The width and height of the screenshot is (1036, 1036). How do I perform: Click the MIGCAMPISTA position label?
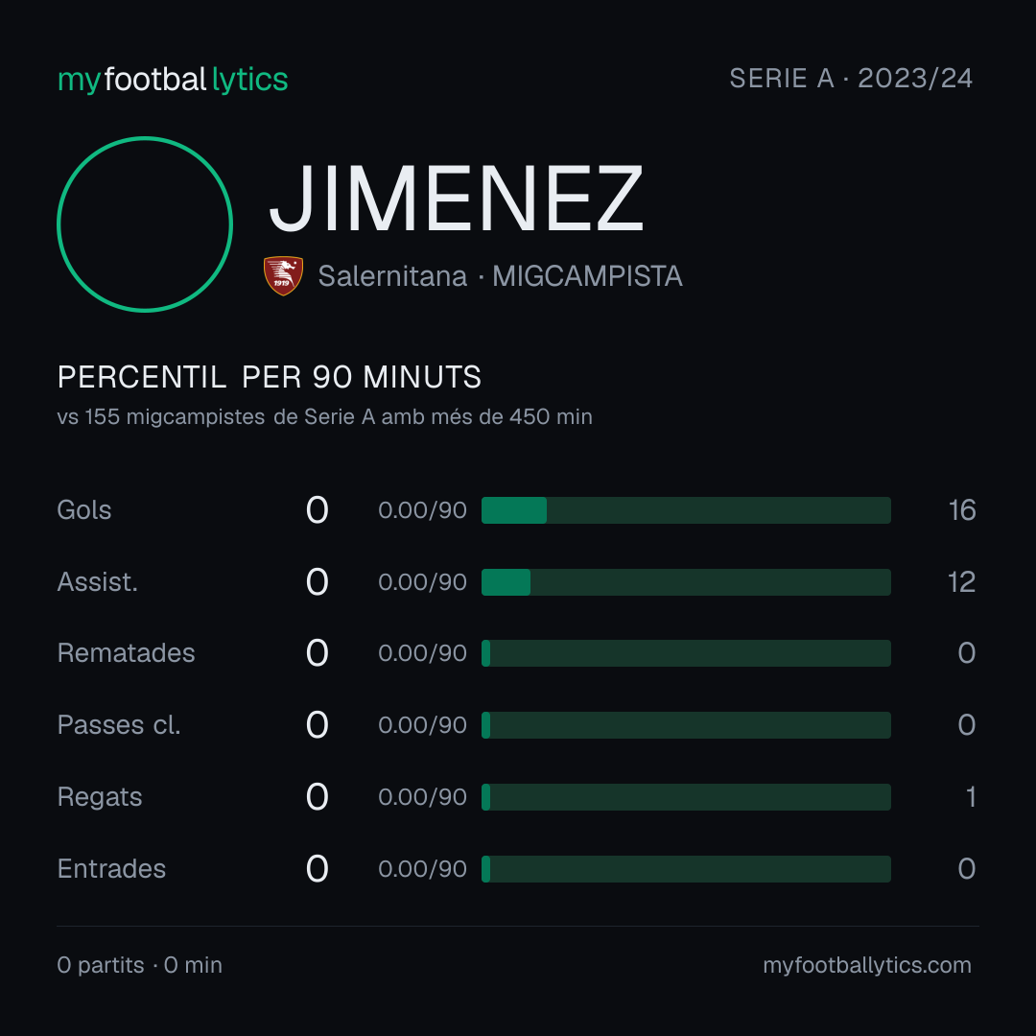click(587, 276)
